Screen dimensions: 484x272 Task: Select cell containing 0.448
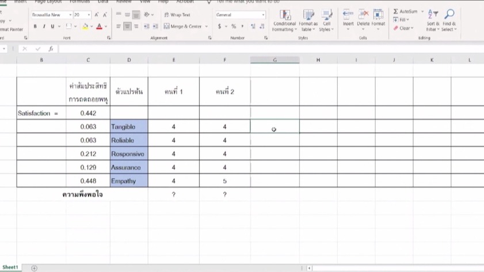[x=88, y=181]
